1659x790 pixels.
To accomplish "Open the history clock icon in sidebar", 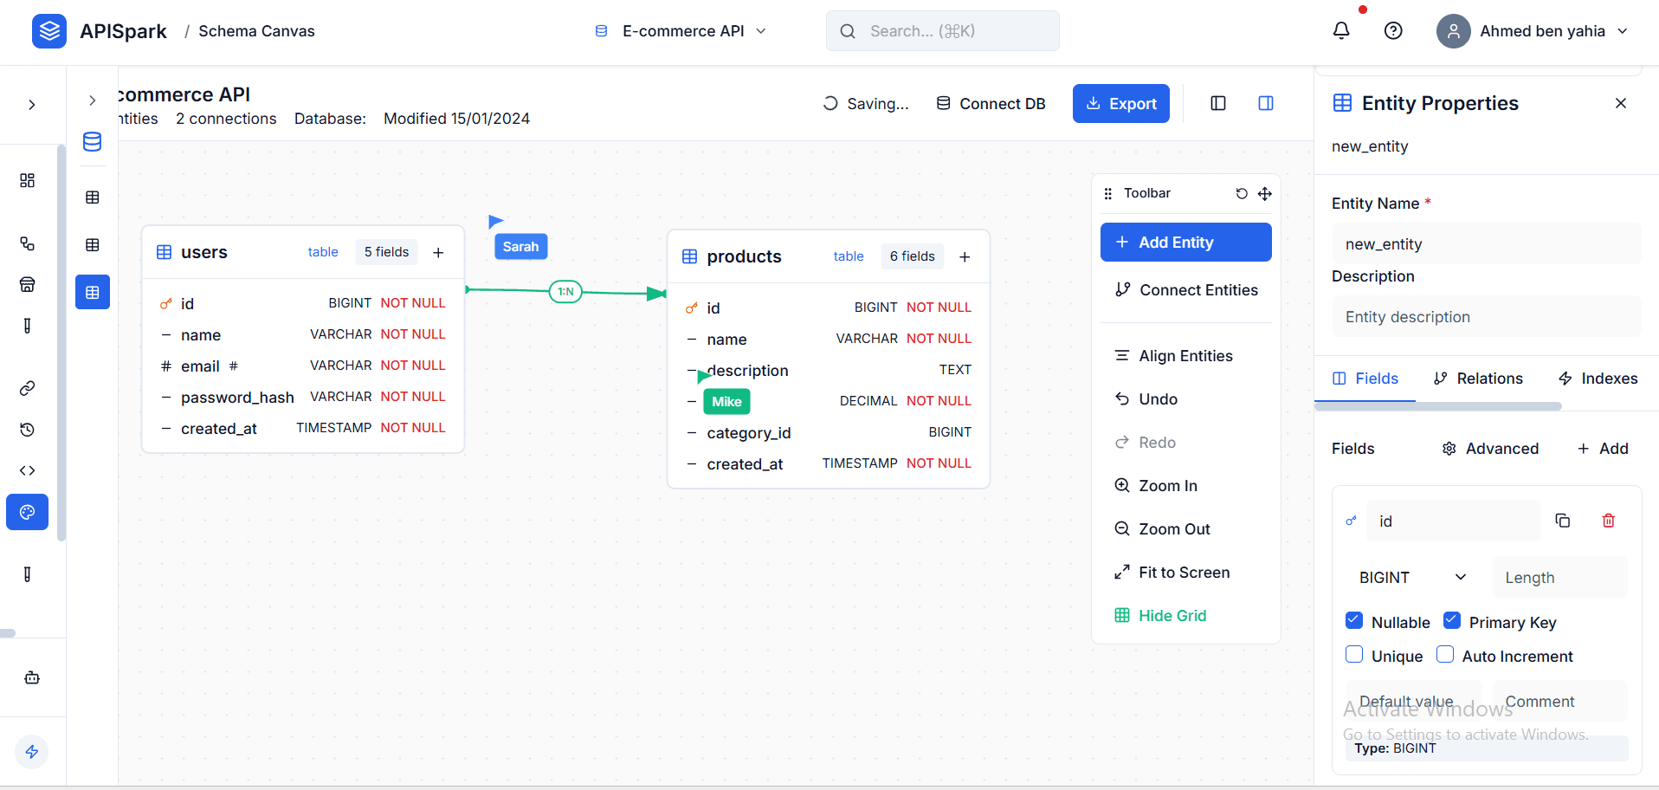I will [x=28, y=430].
